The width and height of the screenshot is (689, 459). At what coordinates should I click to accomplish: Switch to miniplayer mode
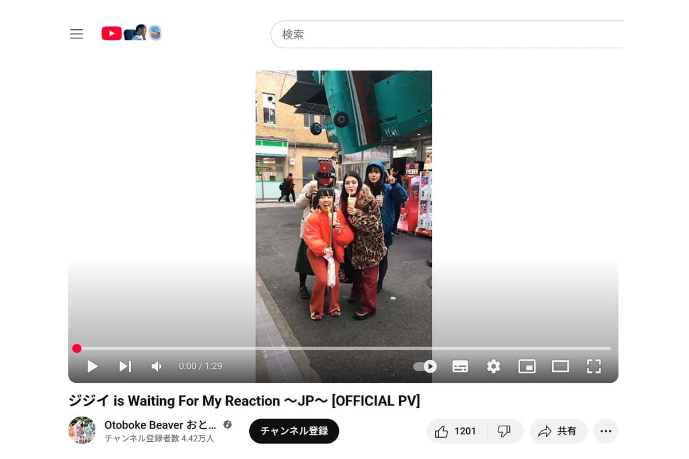tap(527, 366)
